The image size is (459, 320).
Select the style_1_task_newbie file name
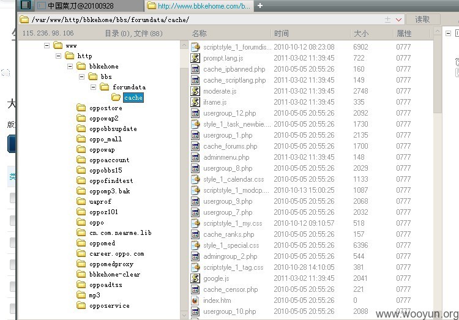(x=237, y=124)
